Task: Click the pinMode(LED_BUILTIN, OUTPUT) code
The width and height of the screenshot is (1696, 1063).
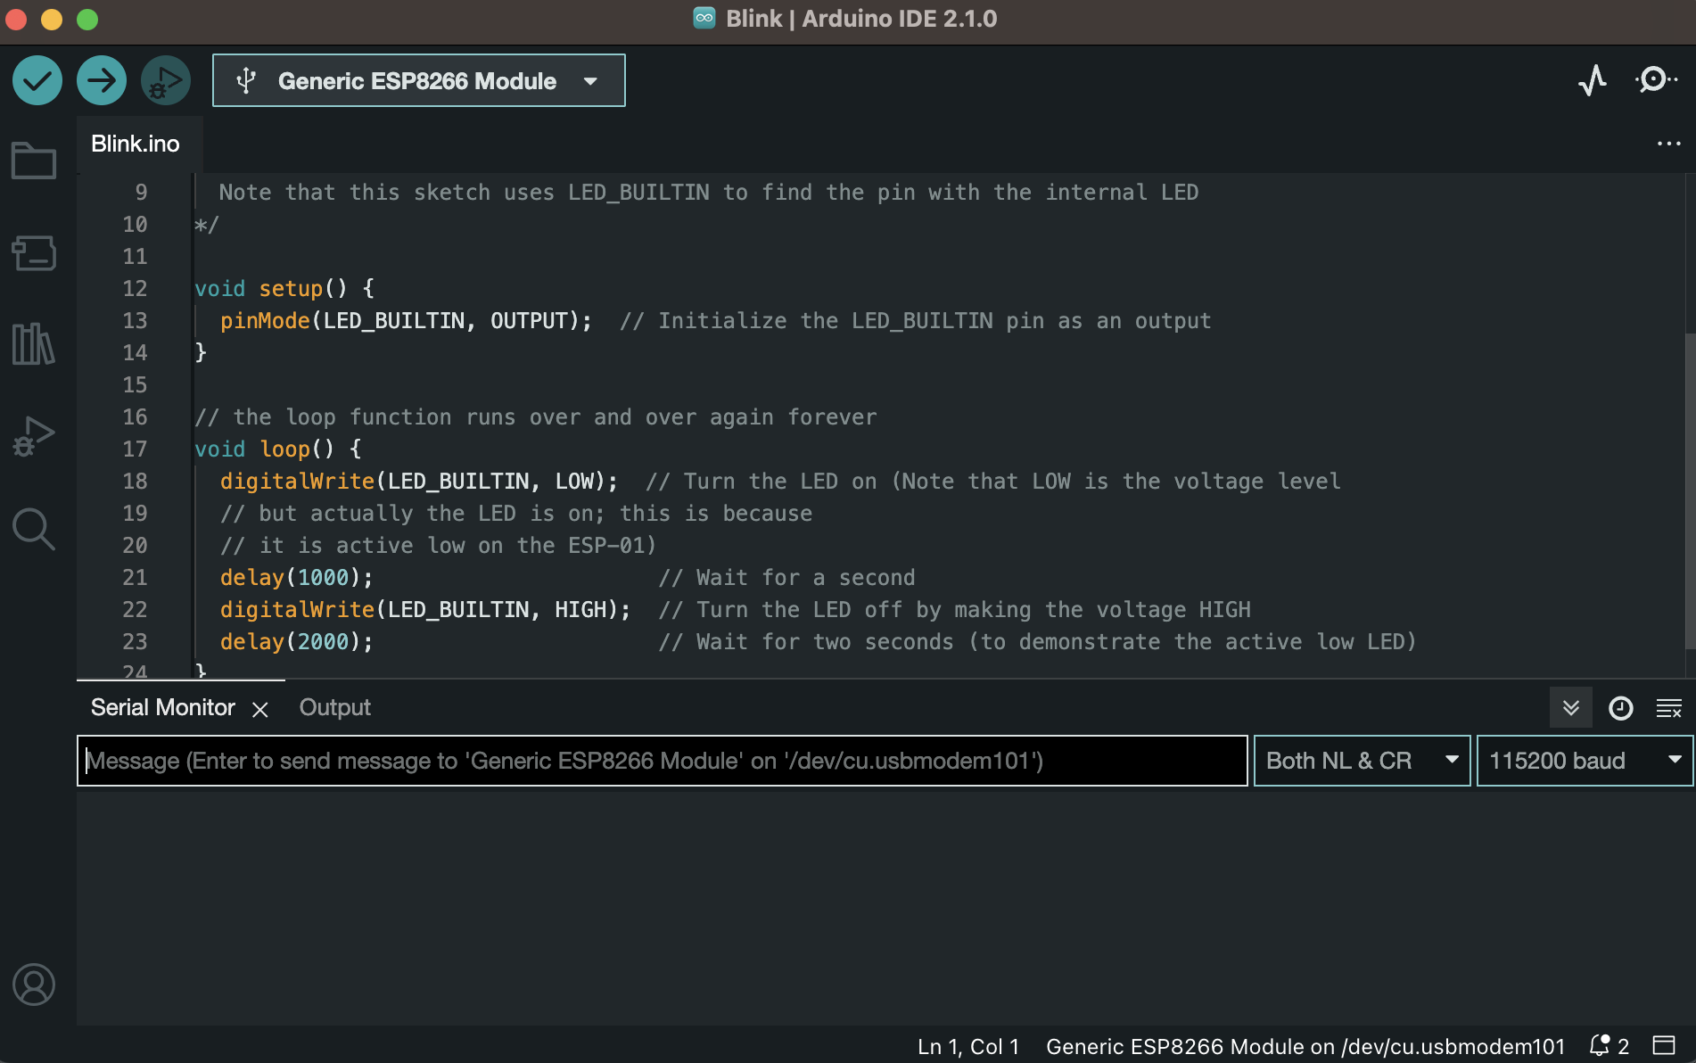Action: (406, 321)
